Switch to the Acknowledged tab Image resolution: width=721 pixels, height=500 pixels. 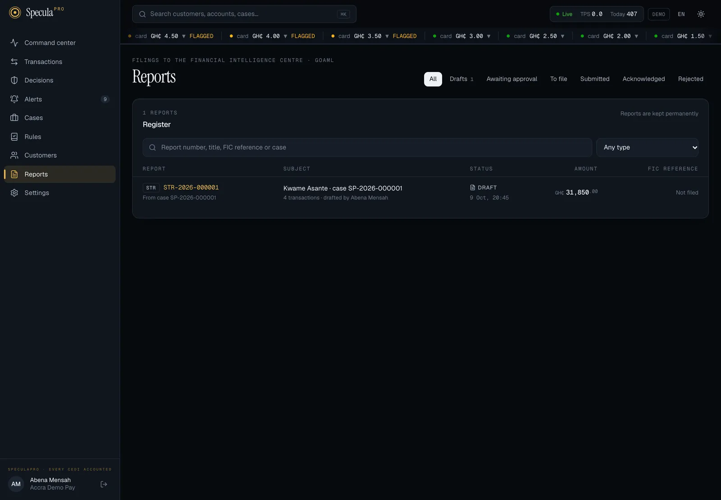[643, 79]
